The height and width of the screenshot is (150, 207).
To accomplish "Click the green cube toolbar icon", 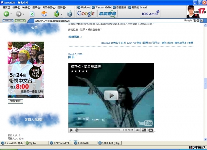I will (57, 14).
